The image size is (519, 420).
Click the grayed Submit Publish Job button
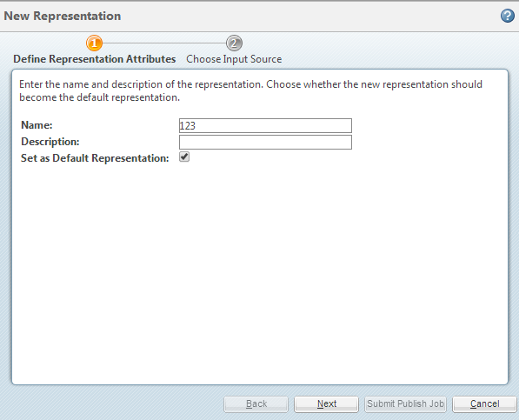coord(405,404)
